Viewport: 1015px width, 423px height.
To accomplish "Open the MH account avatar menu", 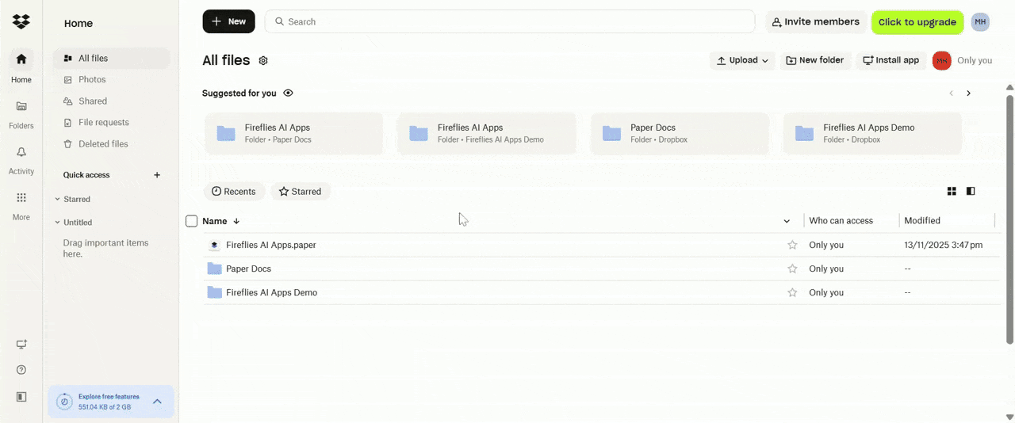I will (x=980, y=22).
